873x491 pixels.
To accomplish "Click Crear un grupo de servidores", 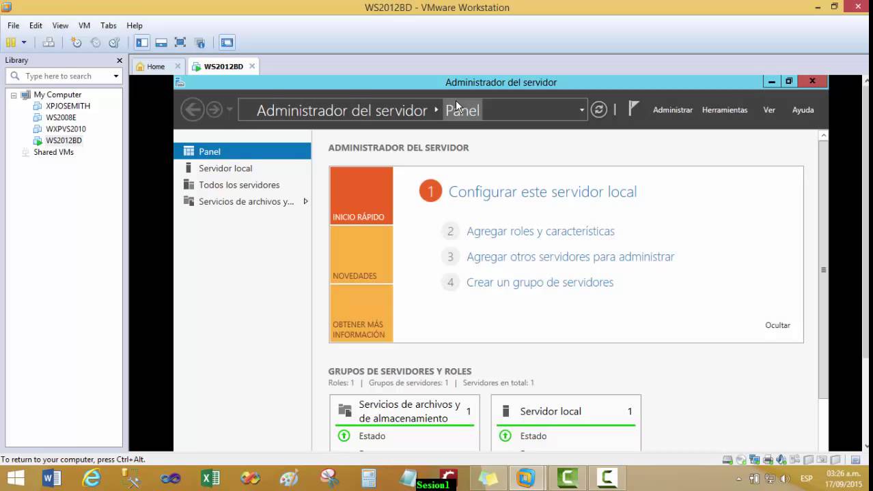I will (x=540, y=282).
